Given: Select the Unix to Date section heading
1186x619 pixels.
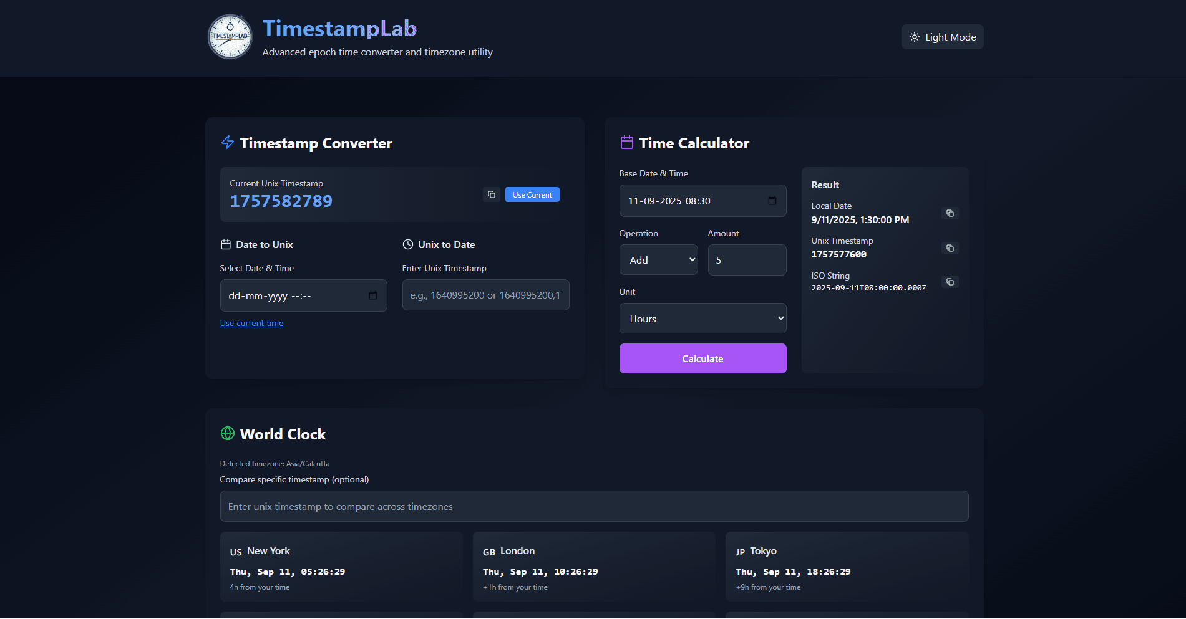Looking at the screenshot, I should [x=447, y=244].
